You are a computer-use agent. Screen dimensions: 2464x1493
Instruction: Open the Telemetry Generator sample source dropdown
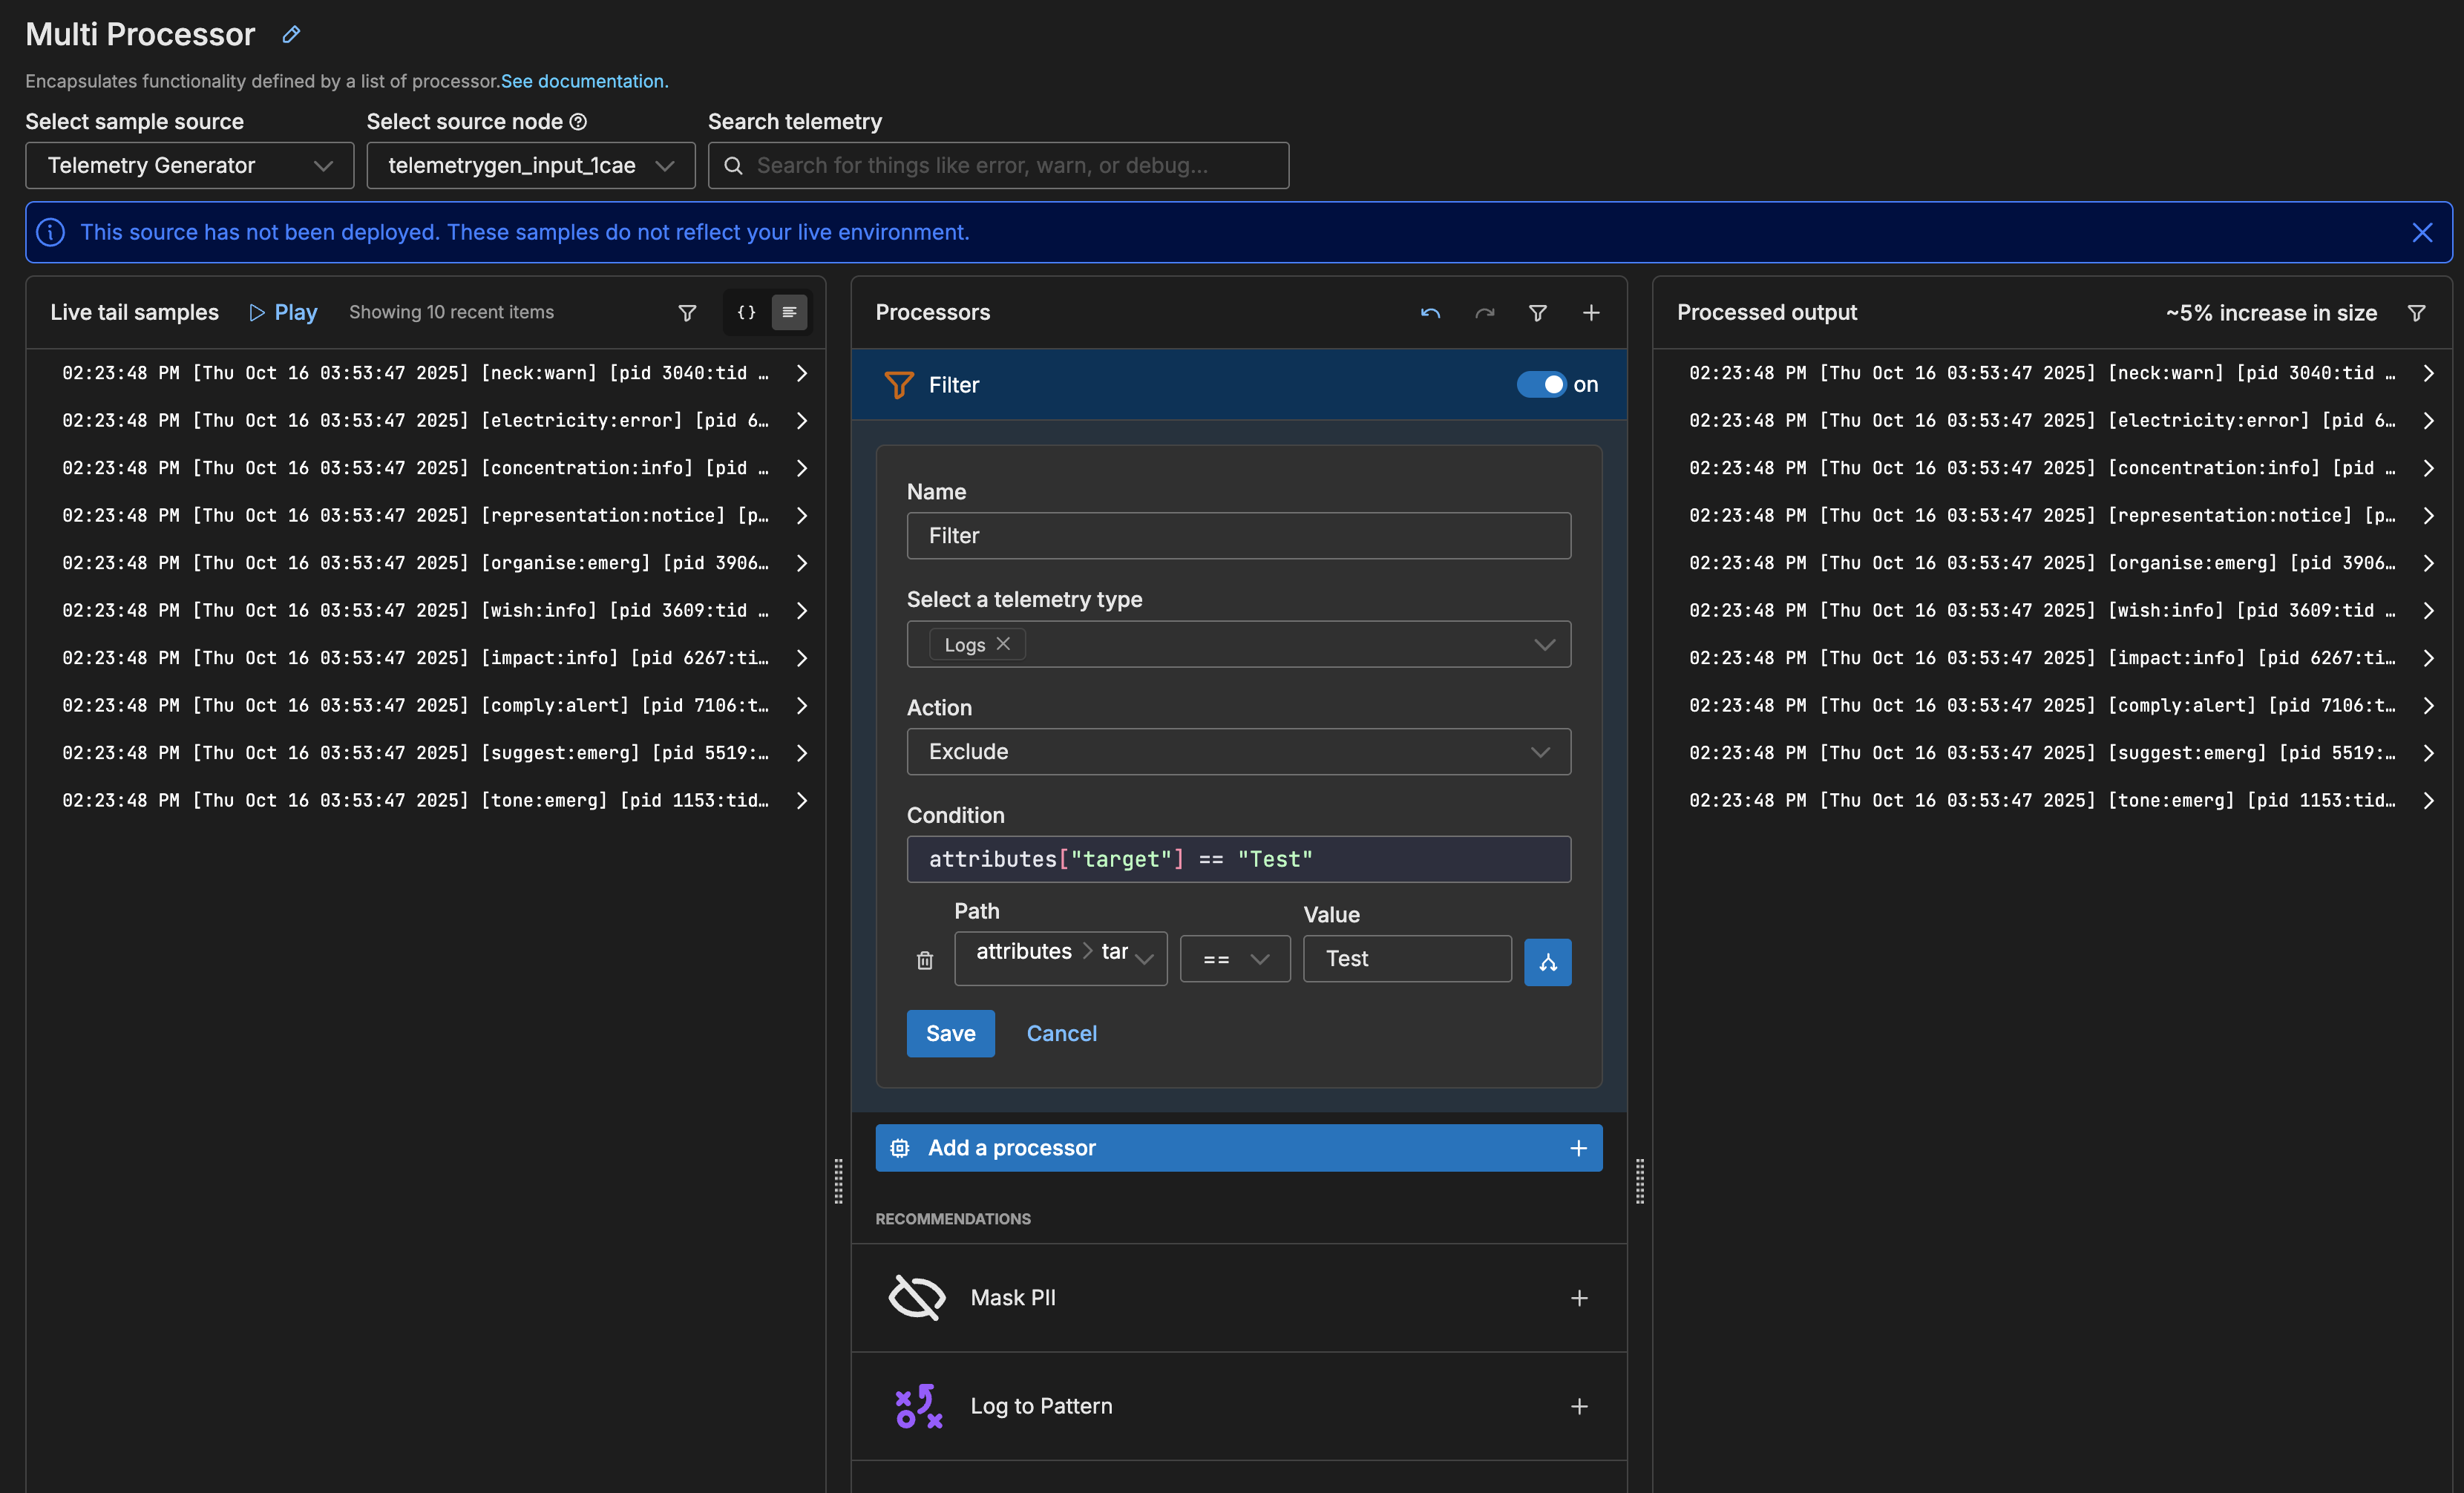pyautogui.click(x=189, y=166)
